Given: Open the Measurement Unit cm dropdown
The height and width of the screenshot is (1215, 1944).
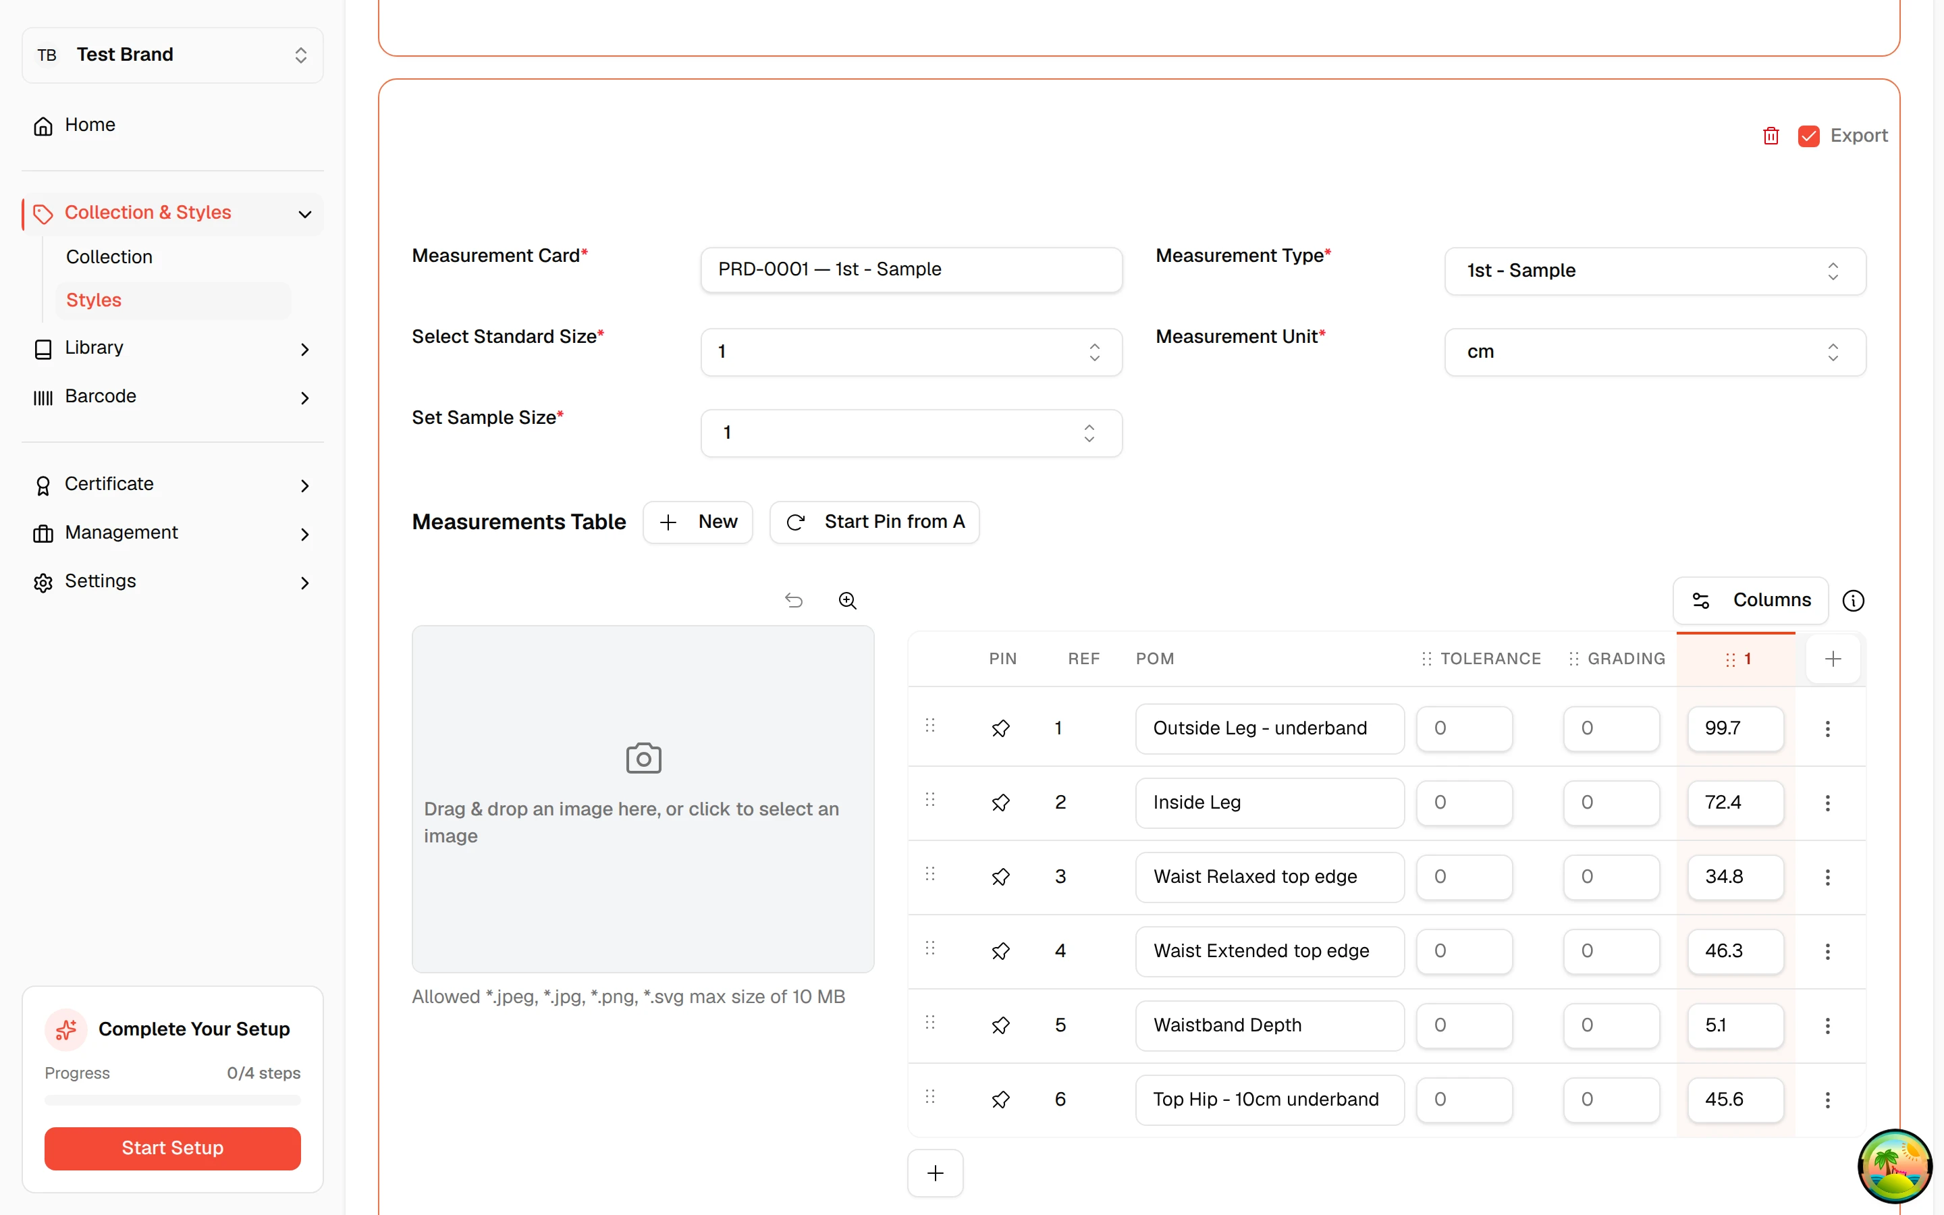Looking at the screenshot, I should (1655, 352).
